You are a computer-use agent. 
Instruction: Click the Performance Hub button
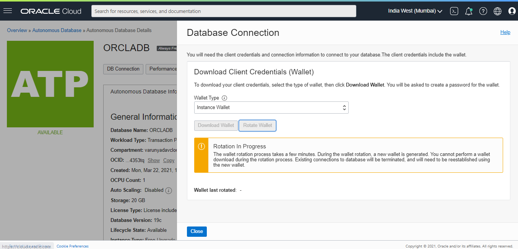162,69
